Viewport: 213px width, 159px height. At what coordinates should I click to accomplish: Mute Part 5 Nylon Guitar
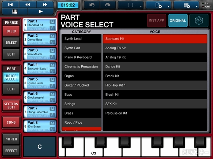(x=52, y=80)
